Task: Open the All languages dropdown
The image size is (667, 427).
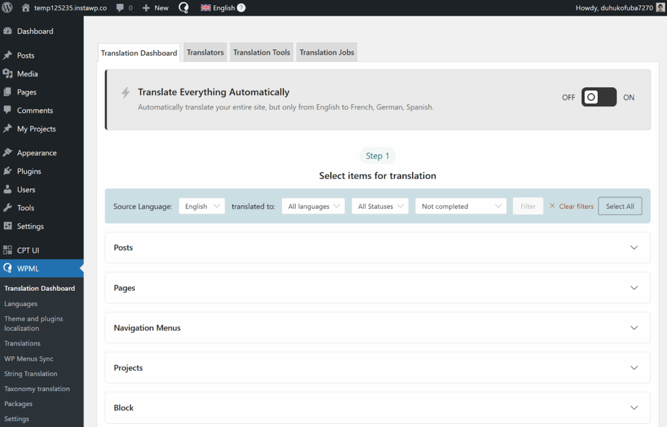Action: tap(313, 206)
